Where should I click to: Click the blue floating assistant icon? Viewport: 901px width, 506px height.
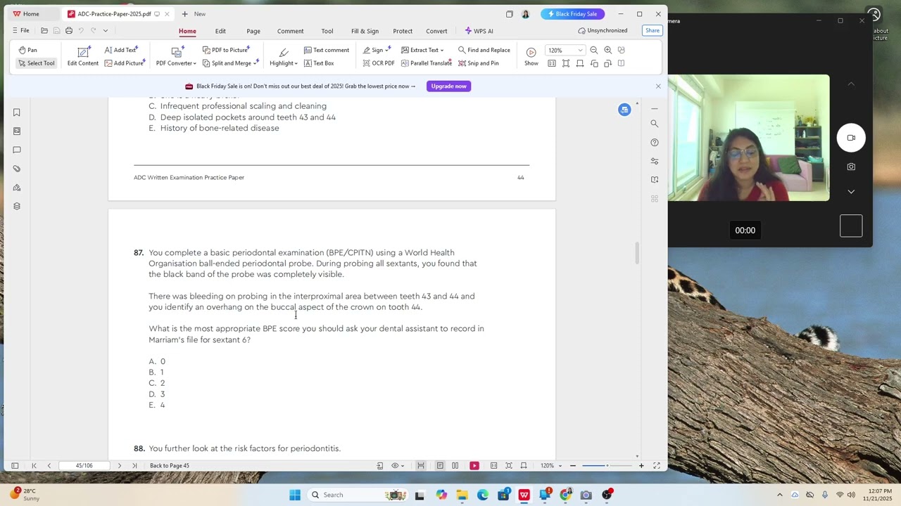(x=624, y=110)
